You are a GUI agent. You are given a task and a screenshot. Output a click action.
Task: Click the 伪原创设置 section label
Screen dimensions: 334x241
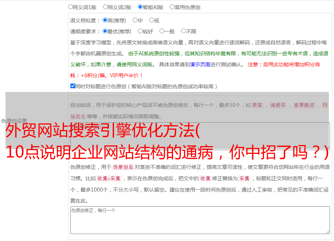(14, 121)
